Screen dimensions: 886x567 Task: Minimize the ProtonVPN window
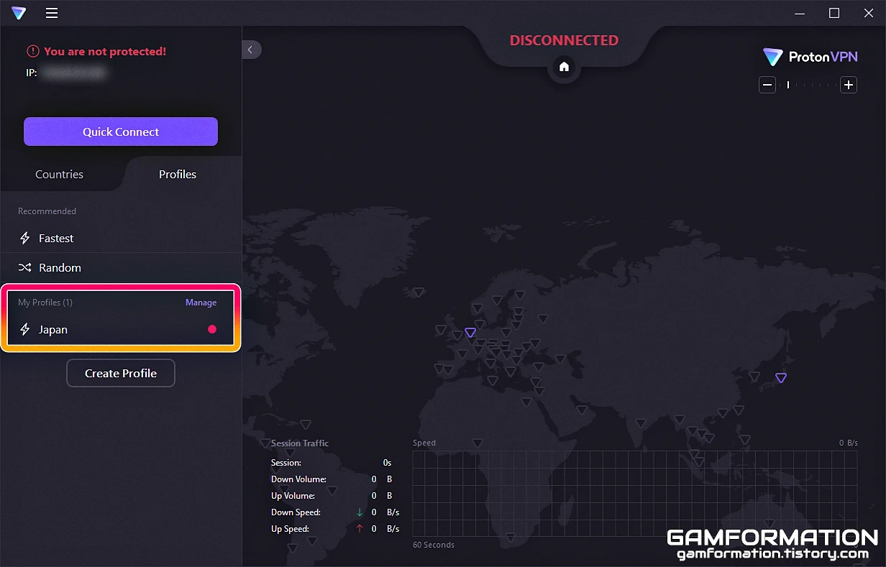tap(800, 13)
